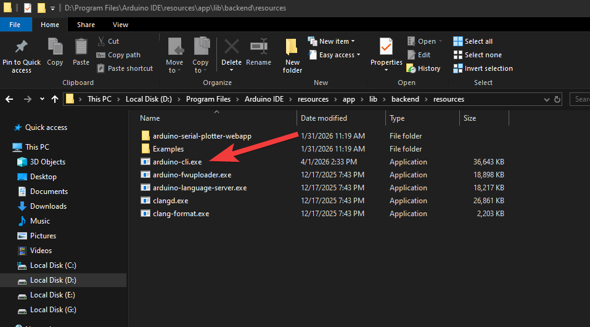Open the View ribbon tab
This screenshot has height=327, width=590.
pos(121,25)
